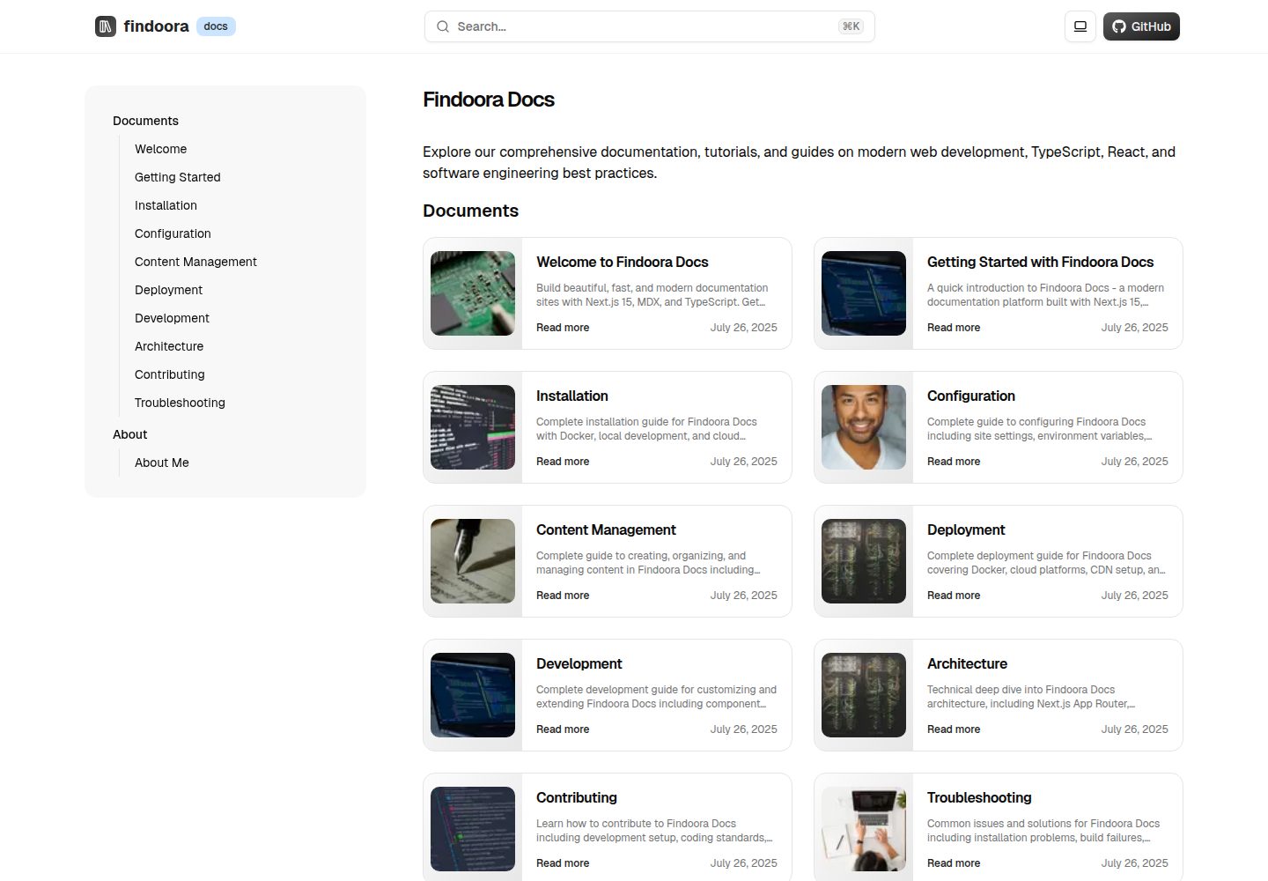Click the findoora logo icon
This screenshot has height=881, width=1268.
[x=106, y=26]
